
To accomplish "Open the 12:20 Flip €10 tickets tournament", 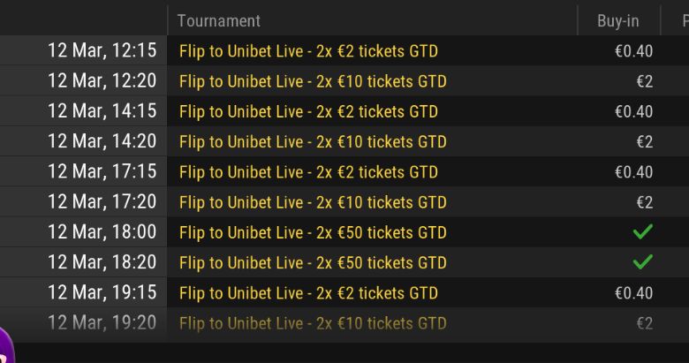I will point(313,81).
